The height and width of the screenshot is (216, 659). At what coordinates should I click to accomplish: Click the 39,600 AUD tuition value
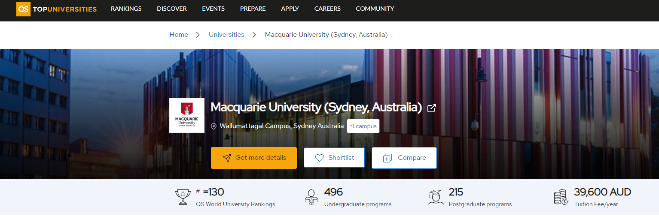coord(603,192)
